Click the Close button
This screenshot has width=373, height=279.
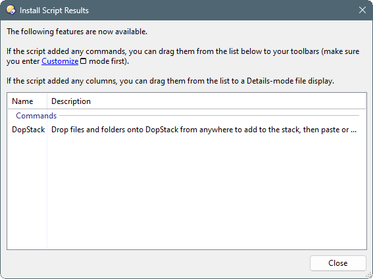(337, 263)
